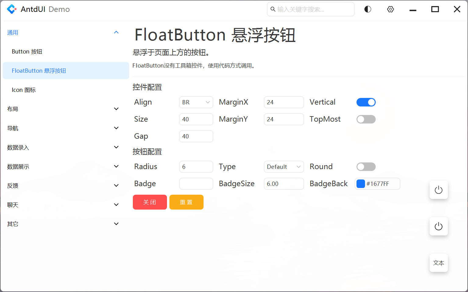Expand the 数据展示 sidebar section
Image resolution: width=468 pixels, height=292 pixels.
[61, 166]
